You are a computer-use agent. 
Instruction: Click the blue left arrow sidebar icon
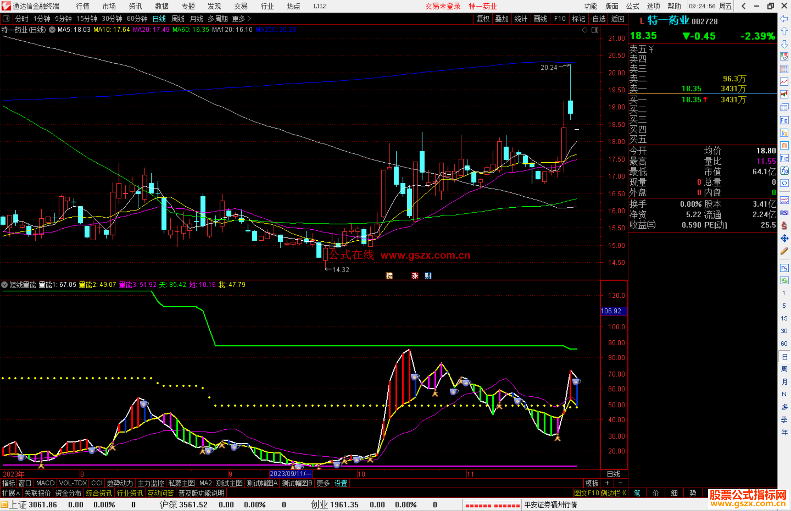click(784, 19)
